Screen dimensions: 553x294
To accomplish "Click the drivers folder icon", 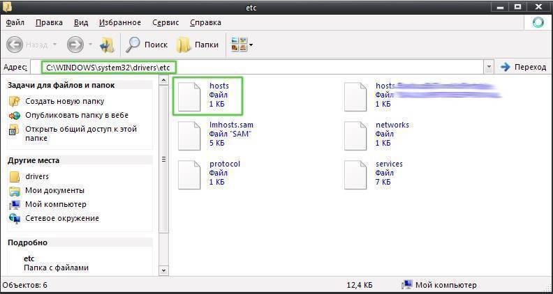I will 15,176.
